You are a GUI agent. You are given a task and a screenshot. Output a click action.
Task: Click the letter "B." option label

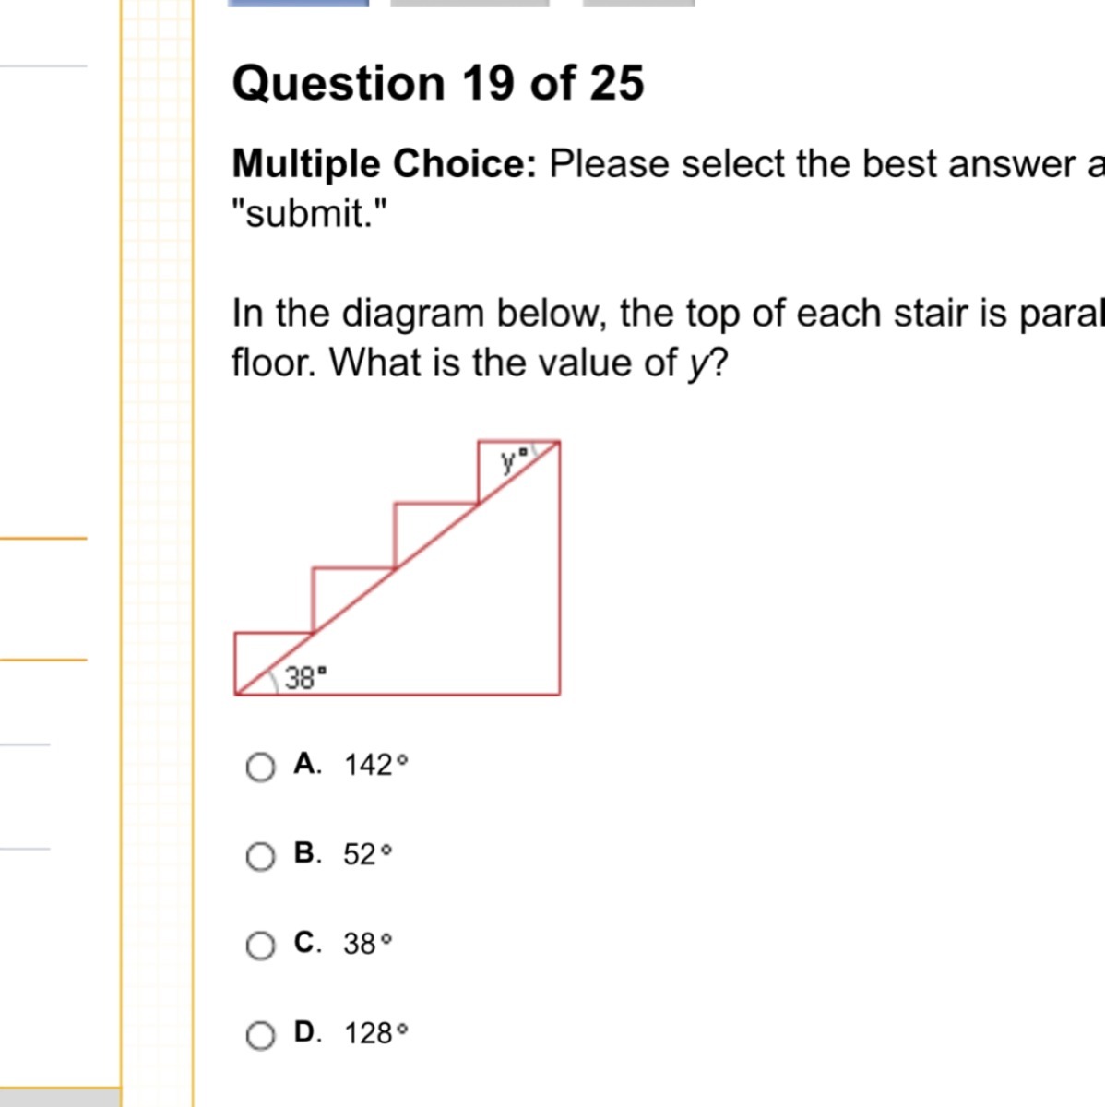pyautogui.click(x=308, y=853)
